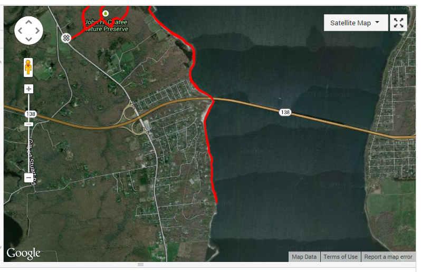Open the Terms of Use link

tap(340, 257)
